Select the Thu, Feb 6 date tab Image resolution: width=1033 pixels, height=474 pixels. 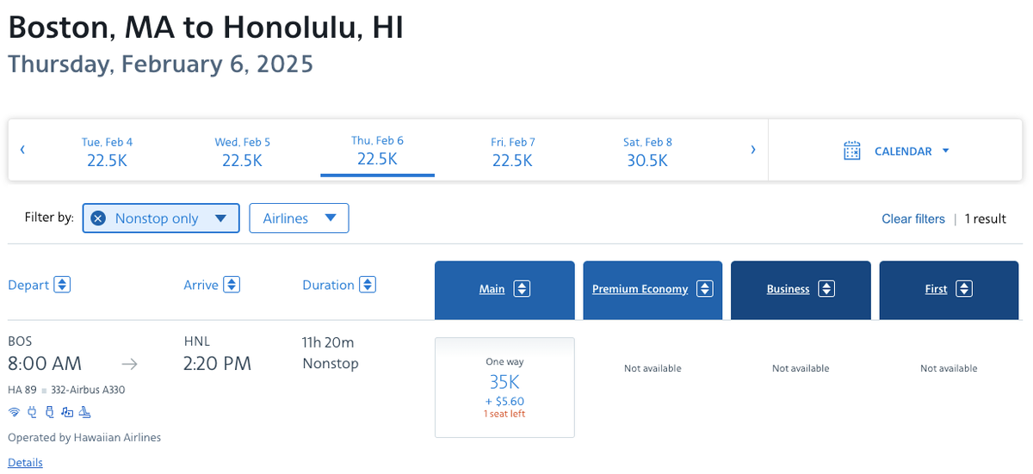(x=377, y=151)
